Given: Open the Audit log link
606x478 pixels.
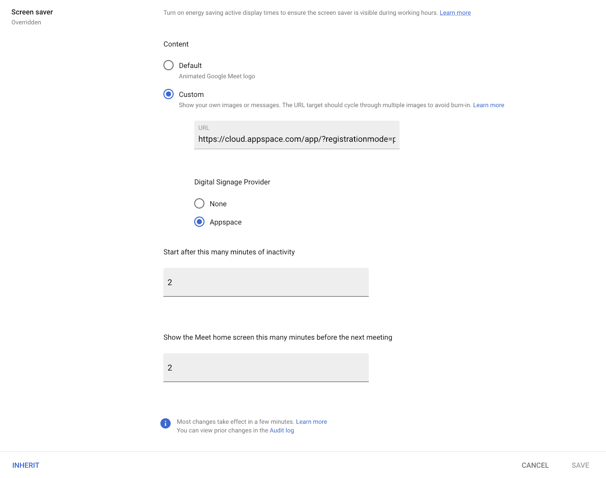Looking at the screenshot, I should tap(282, 430).
